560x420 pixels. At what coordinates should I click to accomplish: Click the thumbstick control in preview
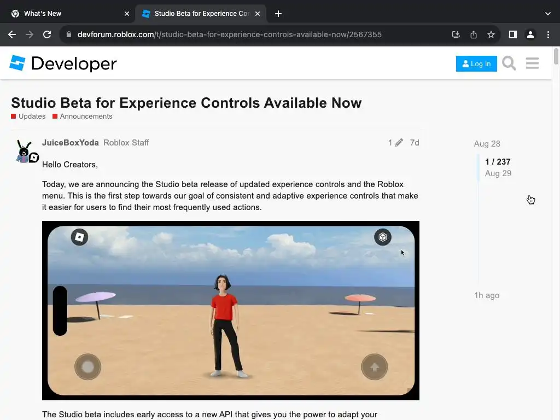coord(87,367)
